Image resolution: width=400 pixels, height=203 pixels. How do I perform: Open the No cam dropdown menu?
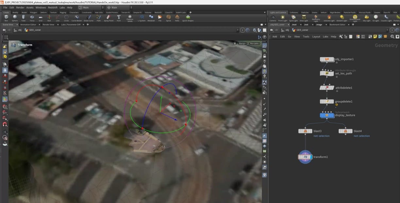tap(254, 43)
